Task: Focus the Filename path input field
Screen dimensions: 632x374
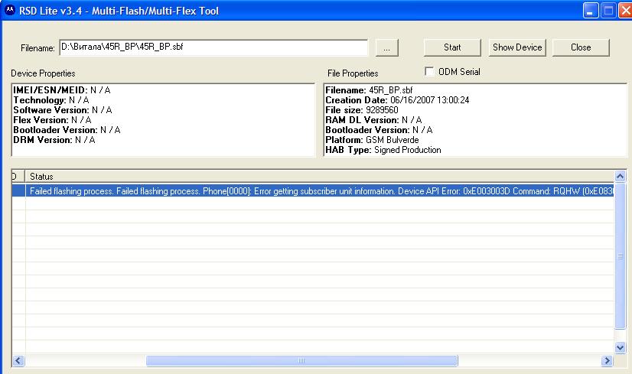Action: click(213, 47)
